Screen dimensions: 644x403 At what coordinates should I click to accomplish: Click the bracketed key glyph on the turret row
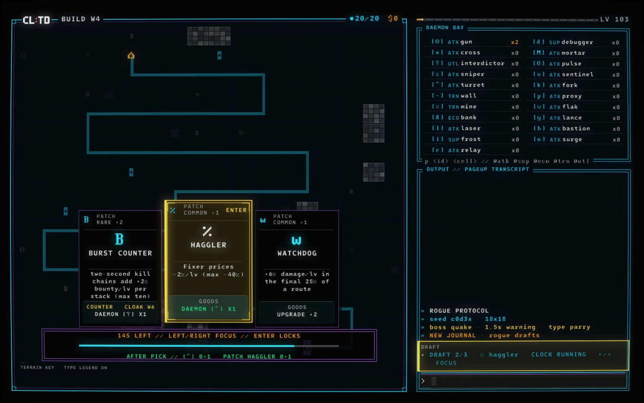tap(437, 85)
